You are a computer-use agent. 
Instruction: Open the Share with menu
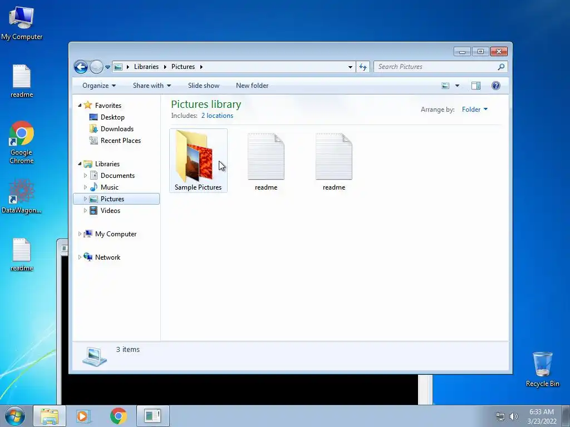click(151, 86)
